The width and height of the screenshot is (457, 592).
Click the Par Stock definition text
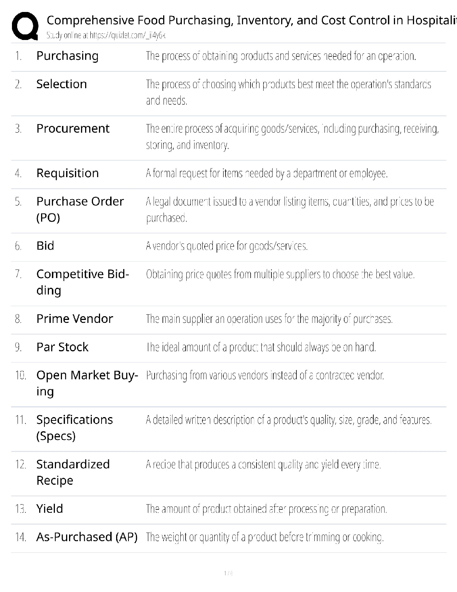(261, 347)
